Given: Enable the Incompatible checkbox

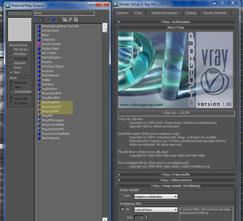Looking at the screenshot, I should click(11, 92).
